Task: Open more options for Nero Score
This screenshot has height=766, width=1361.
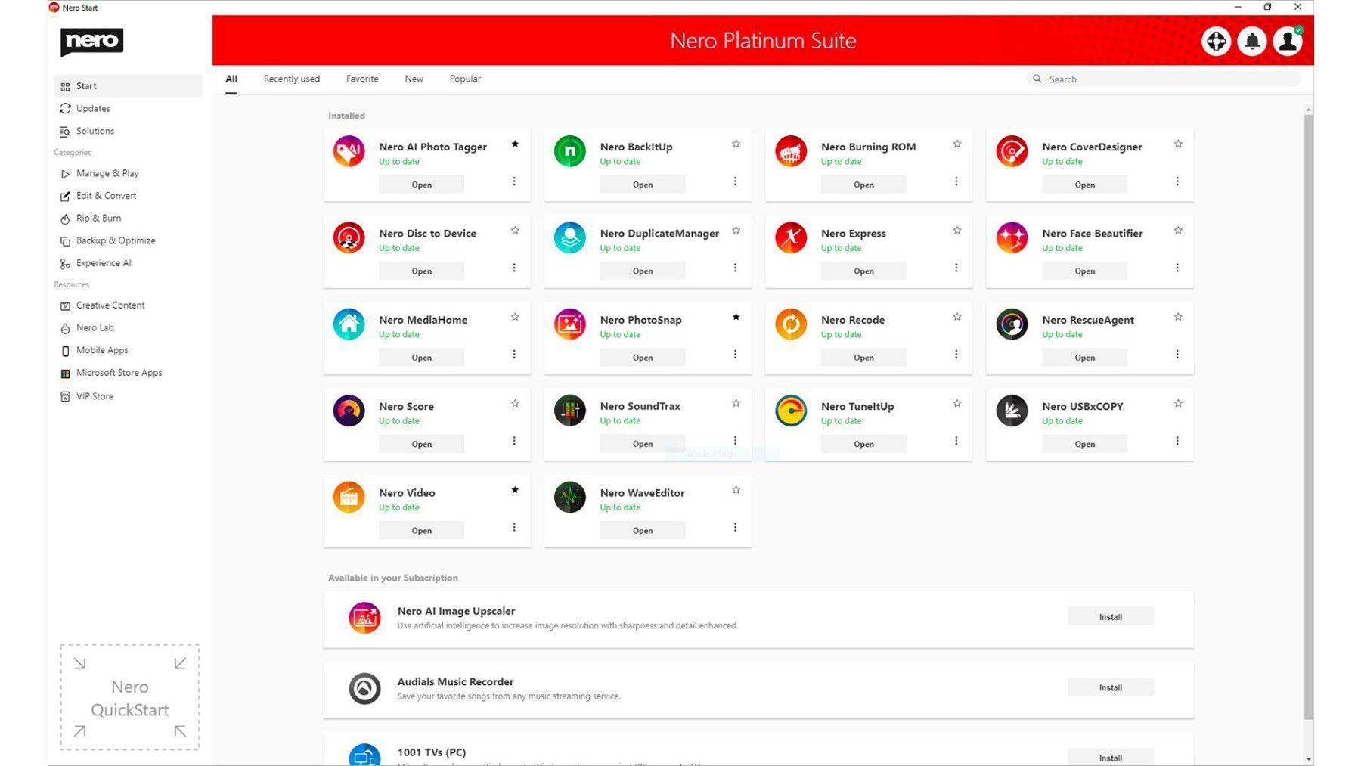Action: click(x=514, y=441)
